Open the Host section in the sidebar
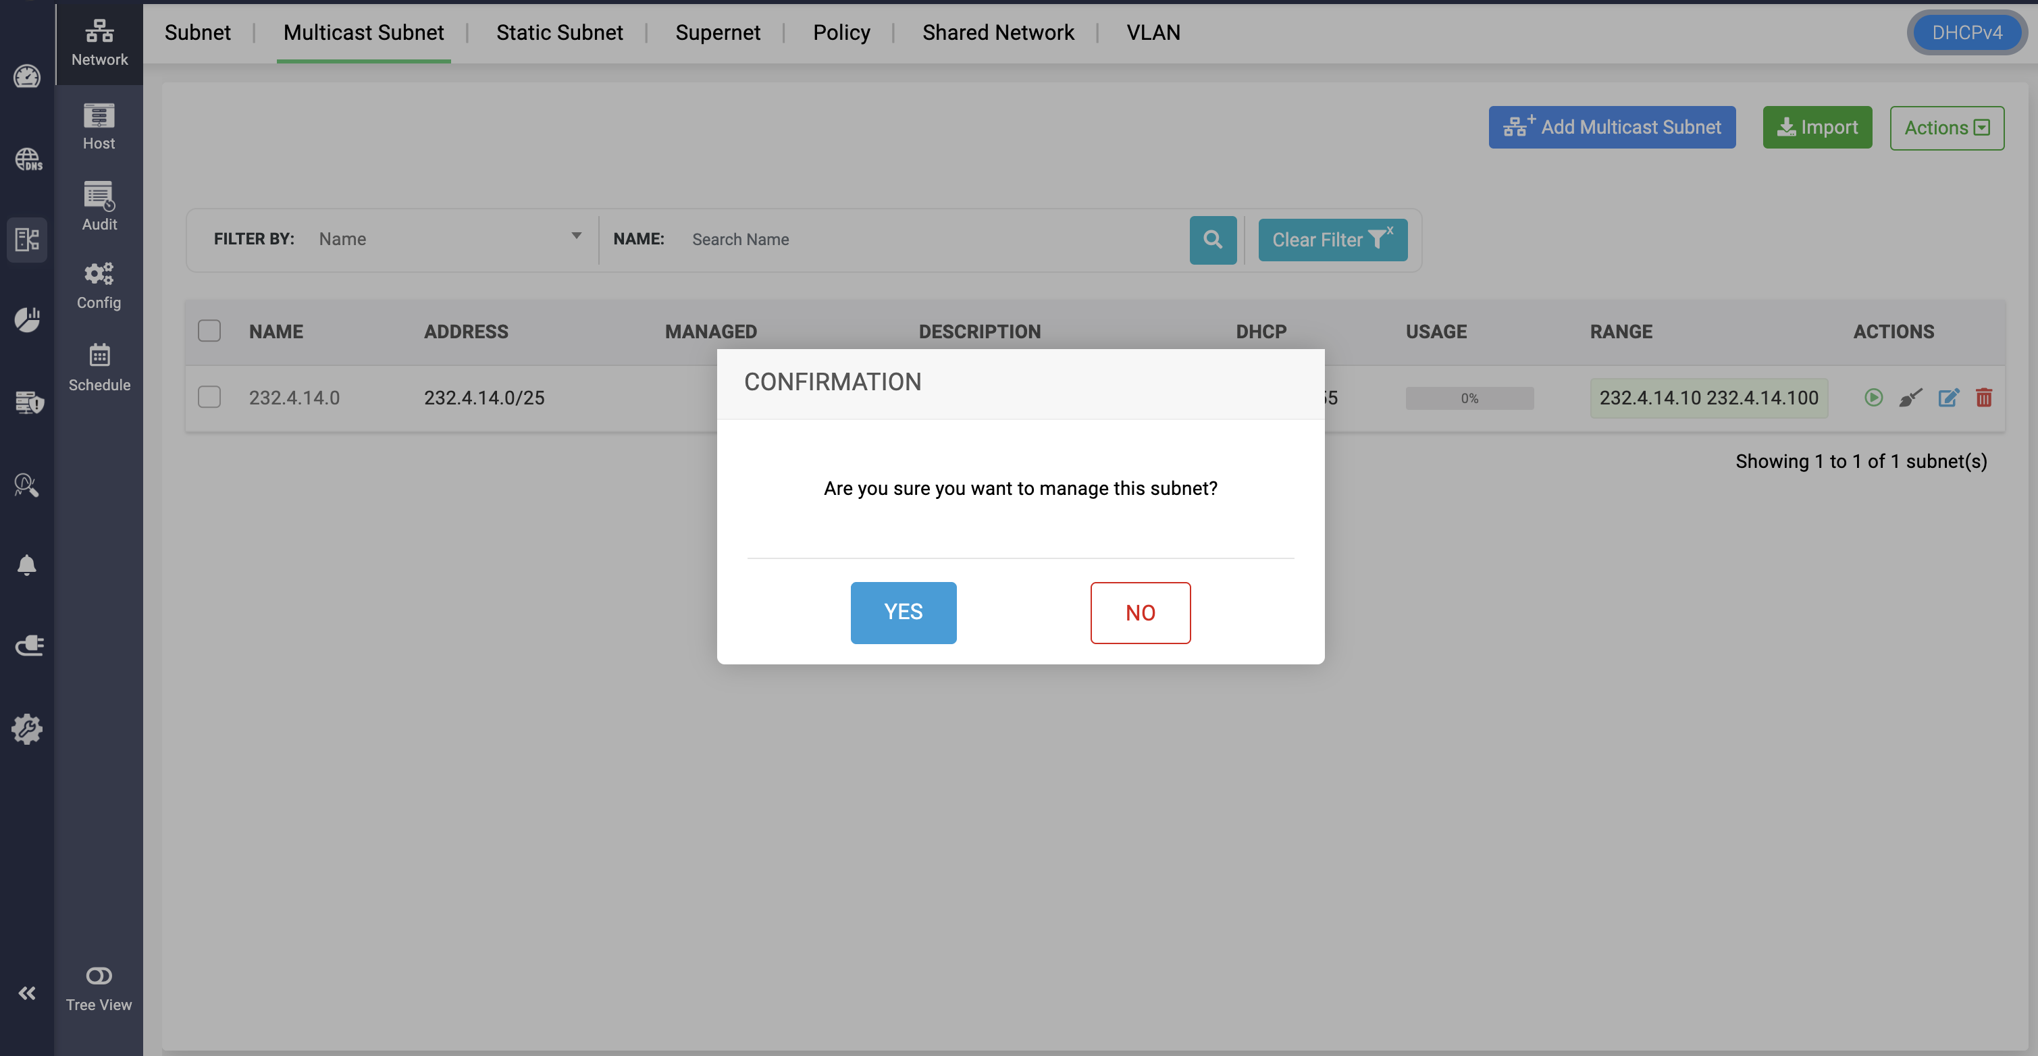Image resolution: width=2038 pixels, height=1056 pixels. (x=99, y=126)
